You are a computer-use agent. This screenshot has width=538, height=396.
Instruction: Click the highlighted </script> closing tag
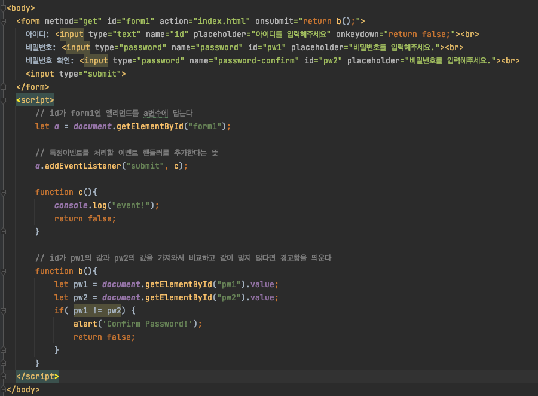tap(38, 376)
